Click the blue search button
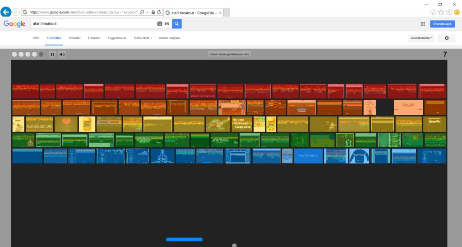Image resolution: width=462 pixels, height=247 pixels. (x=177, y=24)
